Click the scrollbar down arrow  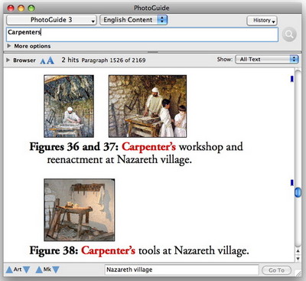(298, 259)
